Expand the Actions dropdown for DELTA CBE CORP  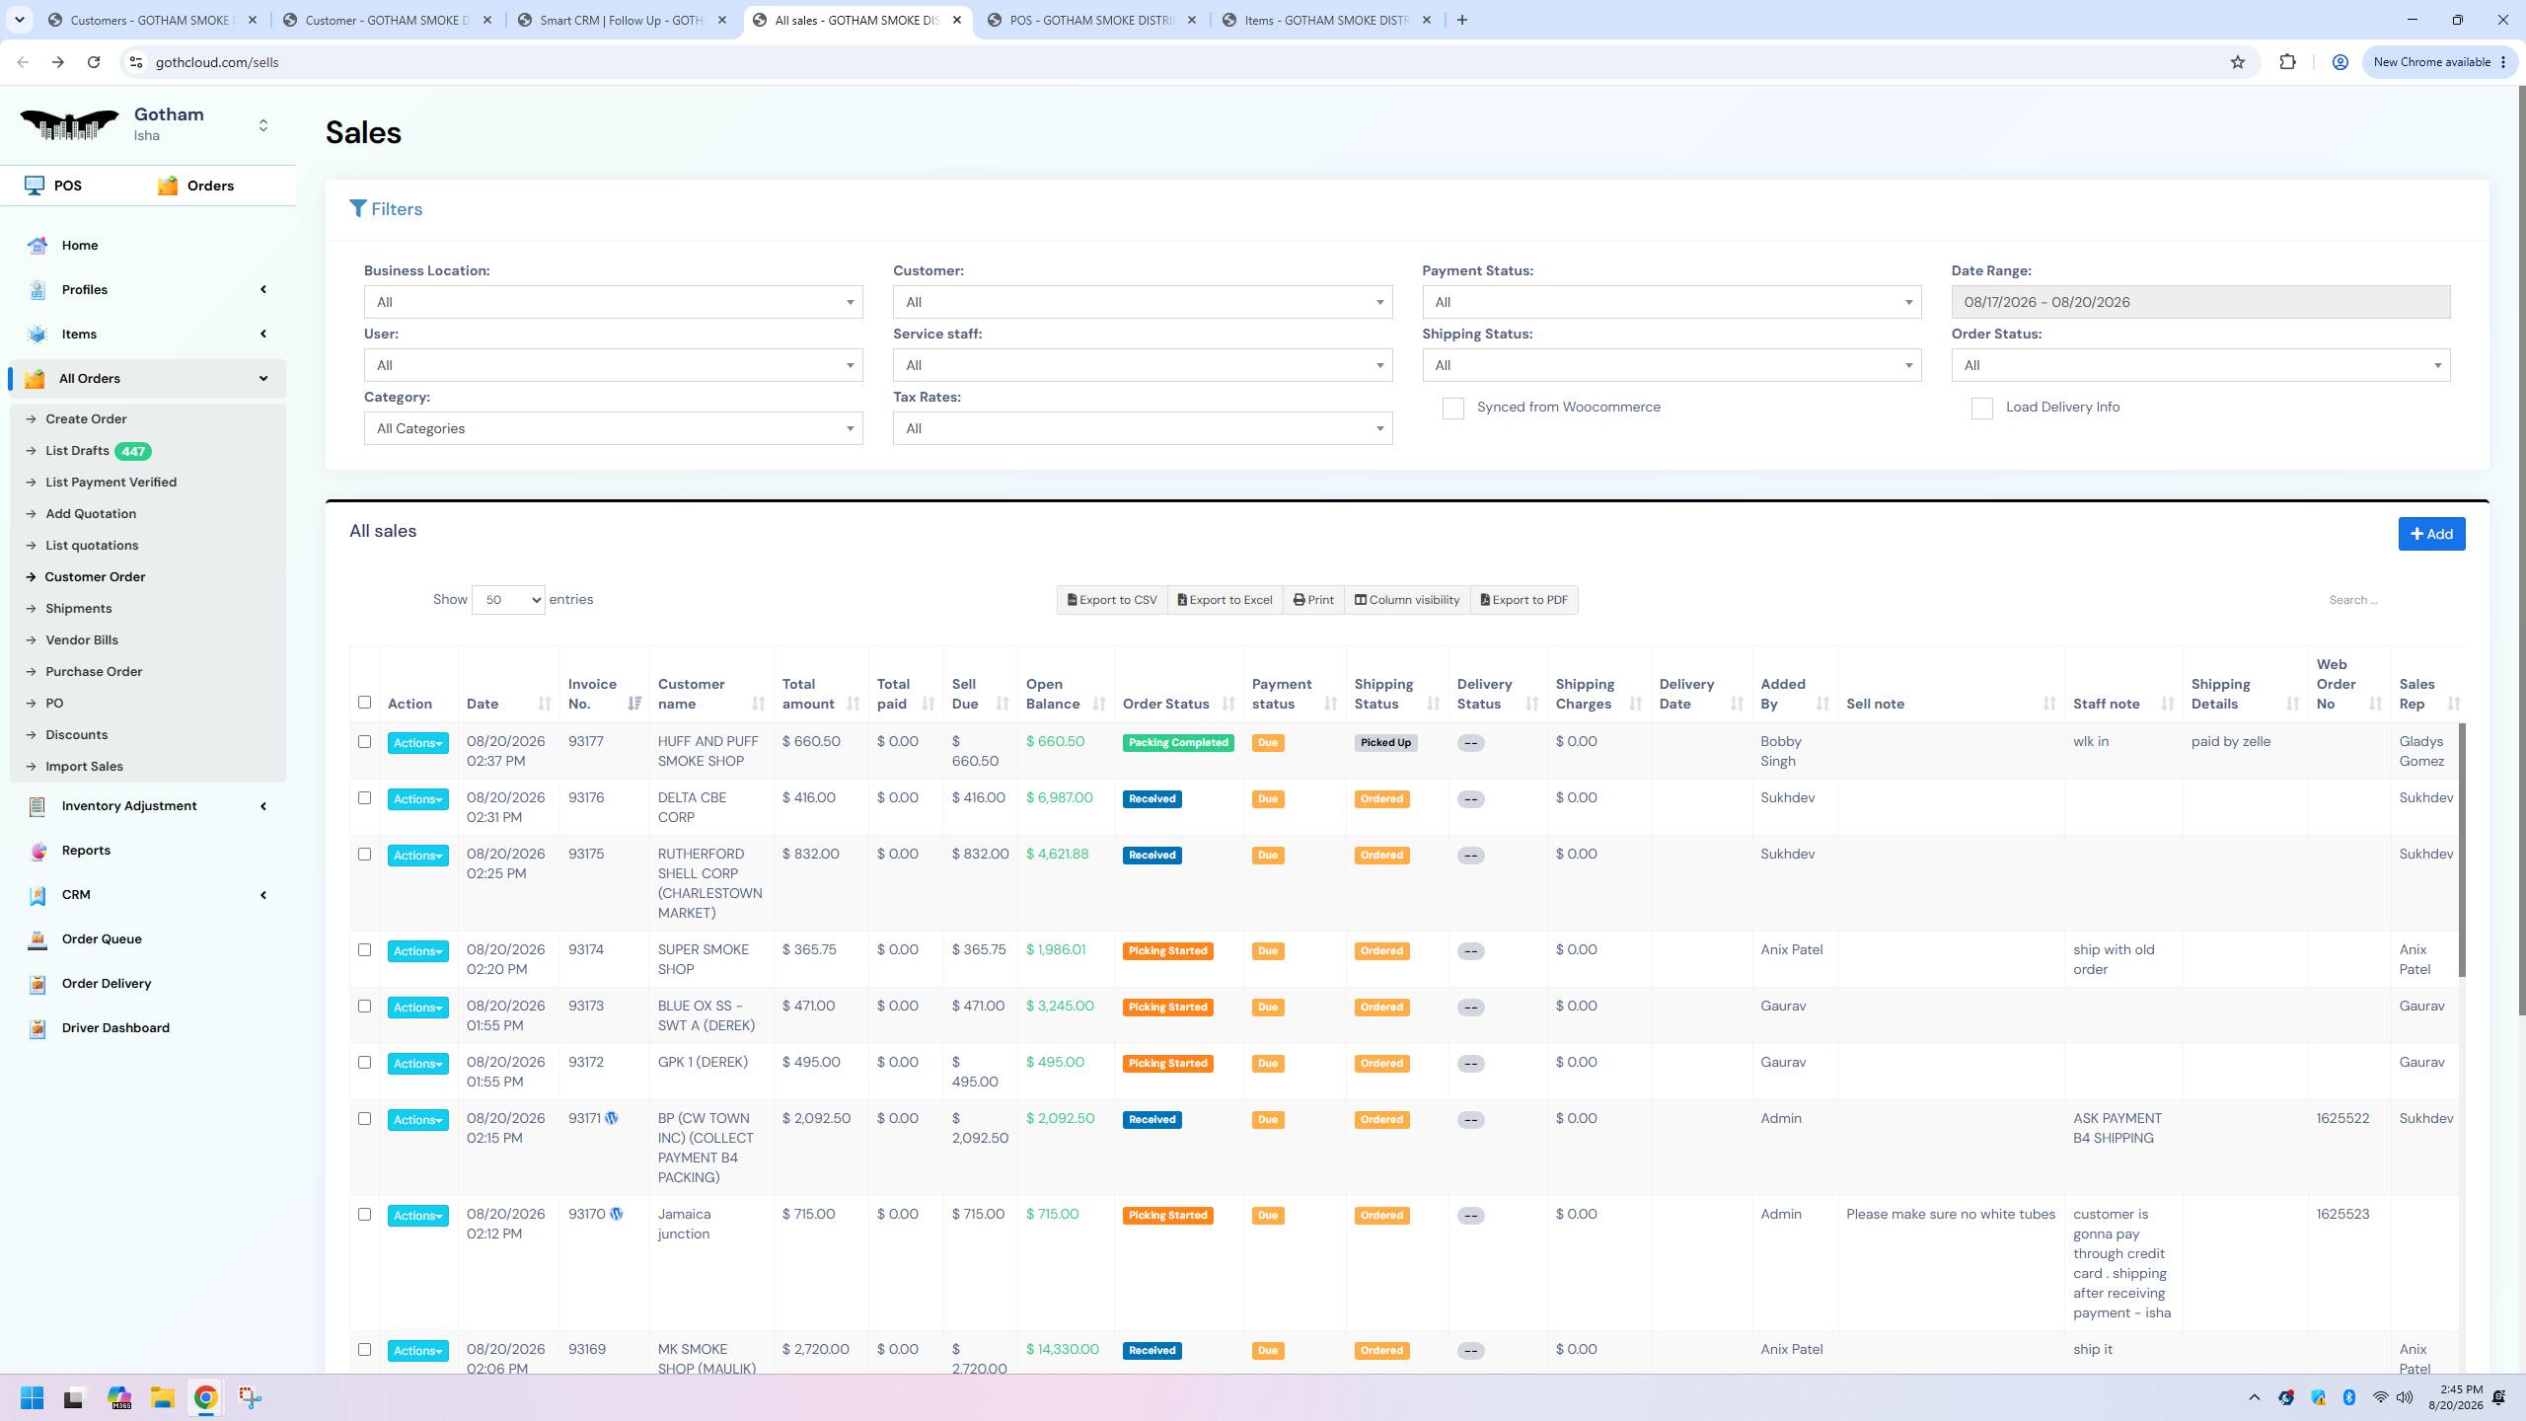point(417,799)
